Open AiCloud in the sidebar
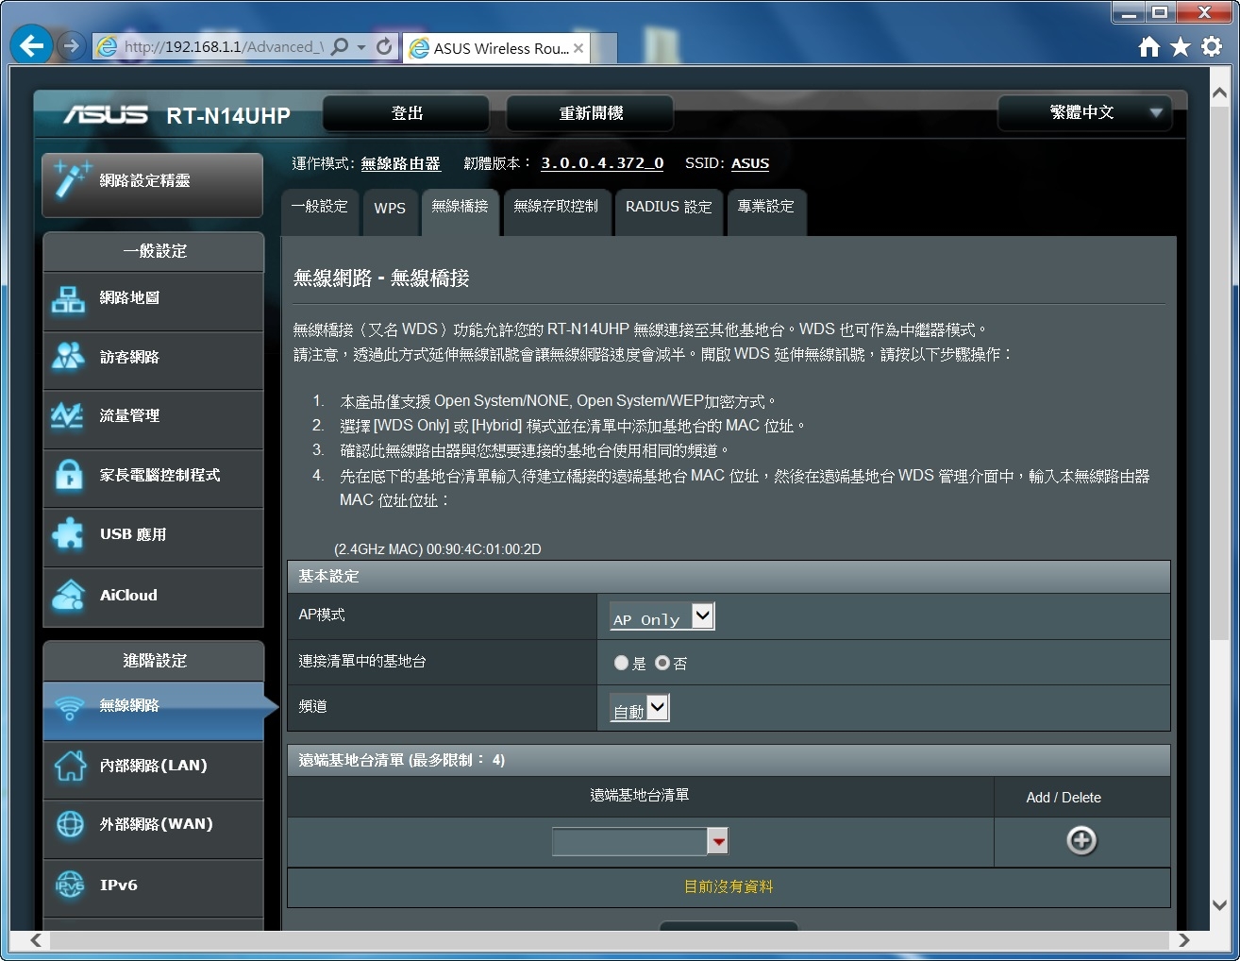 [x=153, y=596]
